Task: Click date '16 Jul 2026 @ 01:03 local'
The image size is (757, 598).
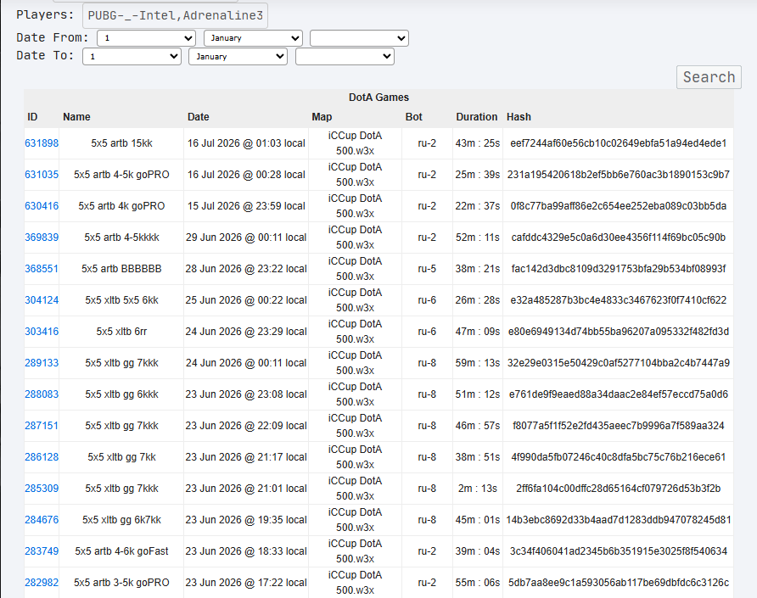Action: pyautogui.click(x=246, y=143)
